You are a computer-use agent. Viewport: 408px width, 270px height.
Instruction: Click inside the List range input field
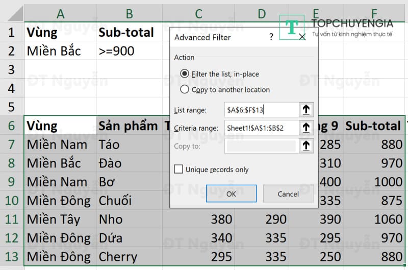pyautogui.click(x=260, y=109)
